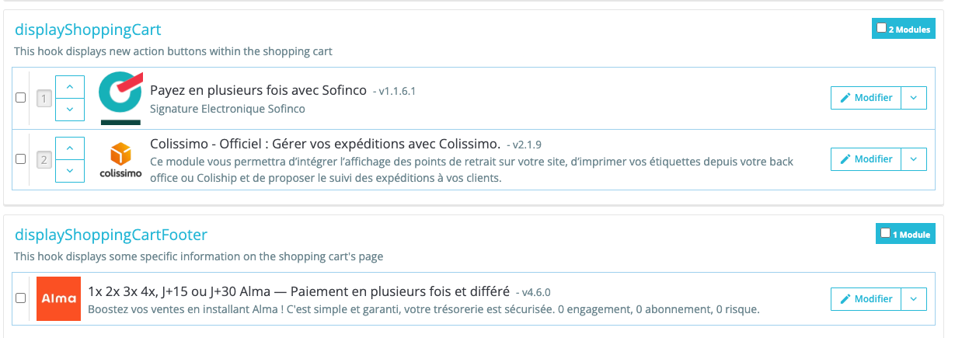Screen dimensions: 955x338
Task: Open dropdown next to Alma Modifier
Action: click(x=914, y=298)
